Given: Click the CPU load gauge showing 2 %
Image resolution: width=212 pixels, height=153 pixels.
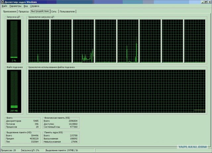Looking at the screenshot, I should (14, 41).
